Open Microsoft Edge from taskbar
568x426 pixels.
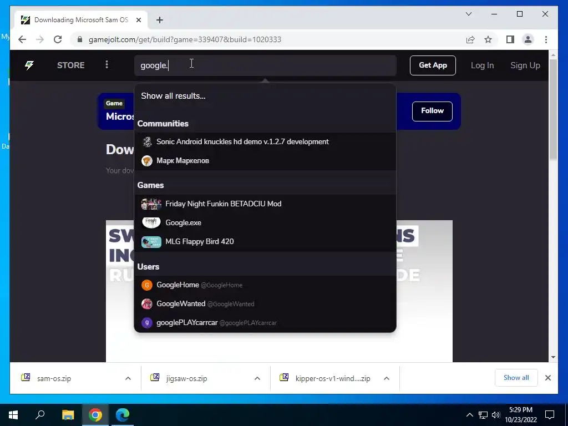tap(123, 415)
